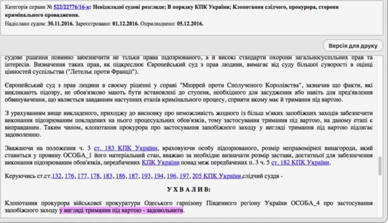
Task: Open article 176 link
Action: click(69, 176)
